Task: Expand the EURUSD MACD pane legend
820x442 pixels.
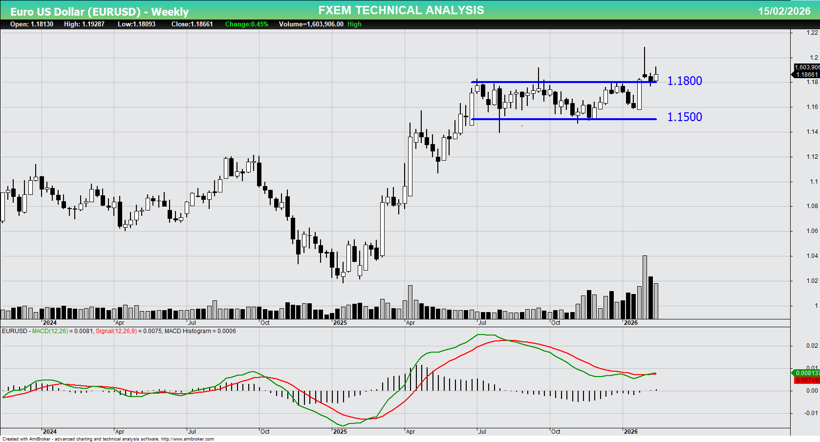Action: click(119, 331)
